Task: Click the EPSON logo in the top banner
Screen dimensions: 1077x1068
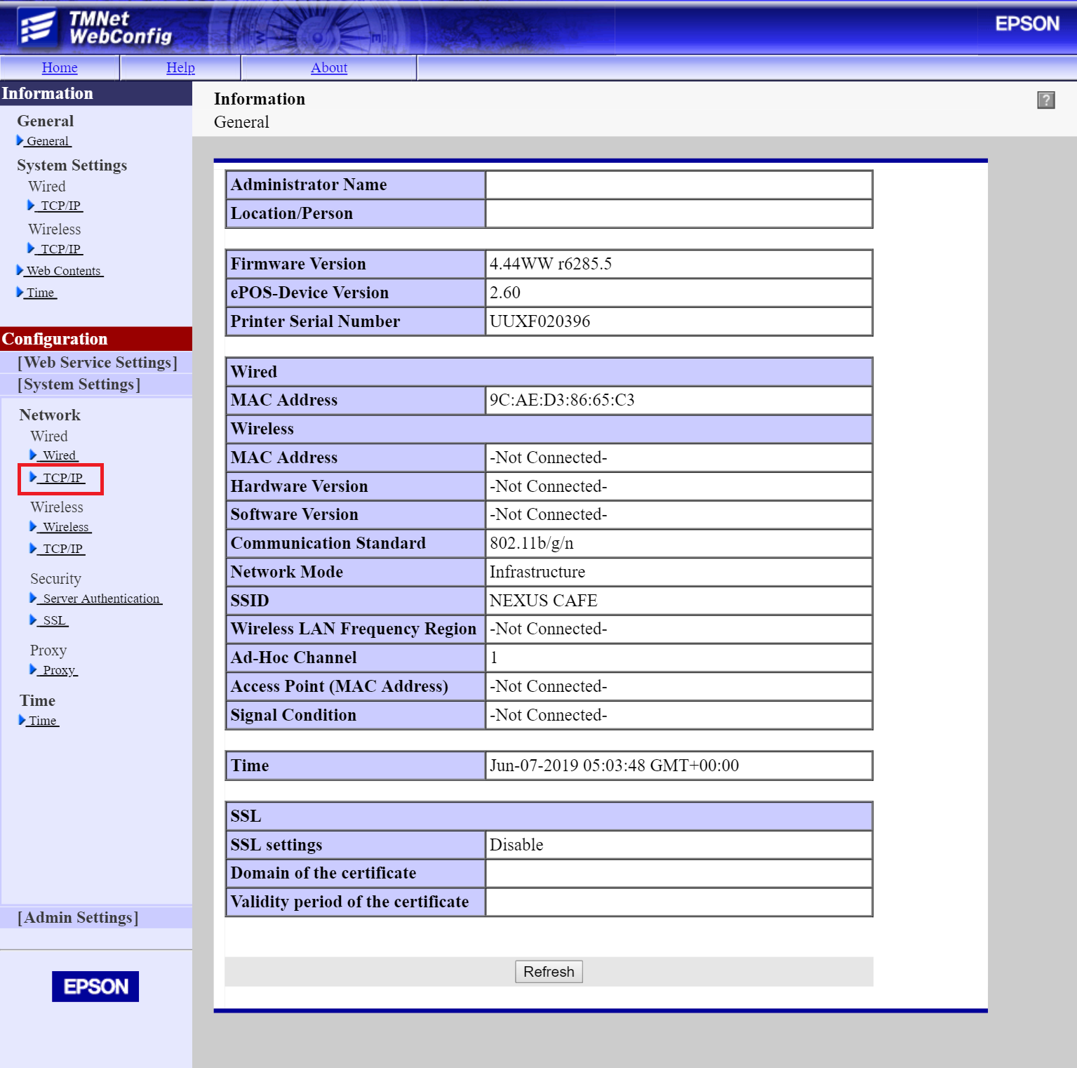Action: point(1026,23)
